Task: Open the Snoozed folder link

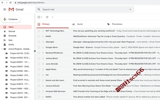Action: click(x=12, y=36)
